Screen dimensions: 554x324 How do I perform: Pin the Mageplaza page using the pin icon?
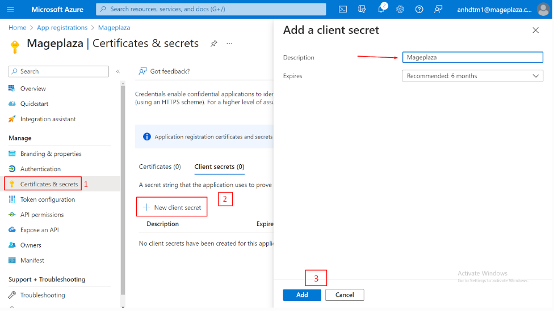(x=214, y=44)
